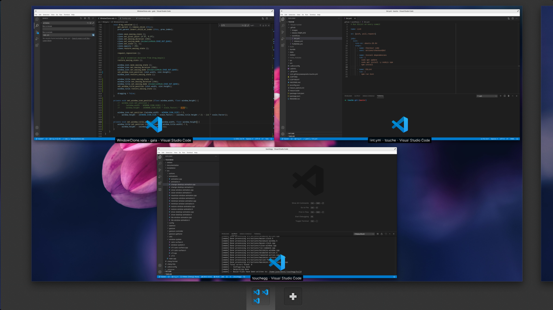Screen dimensions: 553x310
Task: Click the kill terminal trash icon in touche window
Action: click(509, 96)
